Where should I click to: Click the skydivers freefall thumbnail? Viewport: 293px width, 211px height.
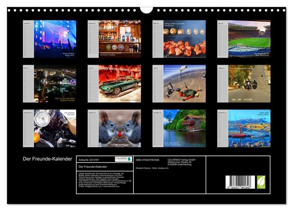tap(179, 84)
